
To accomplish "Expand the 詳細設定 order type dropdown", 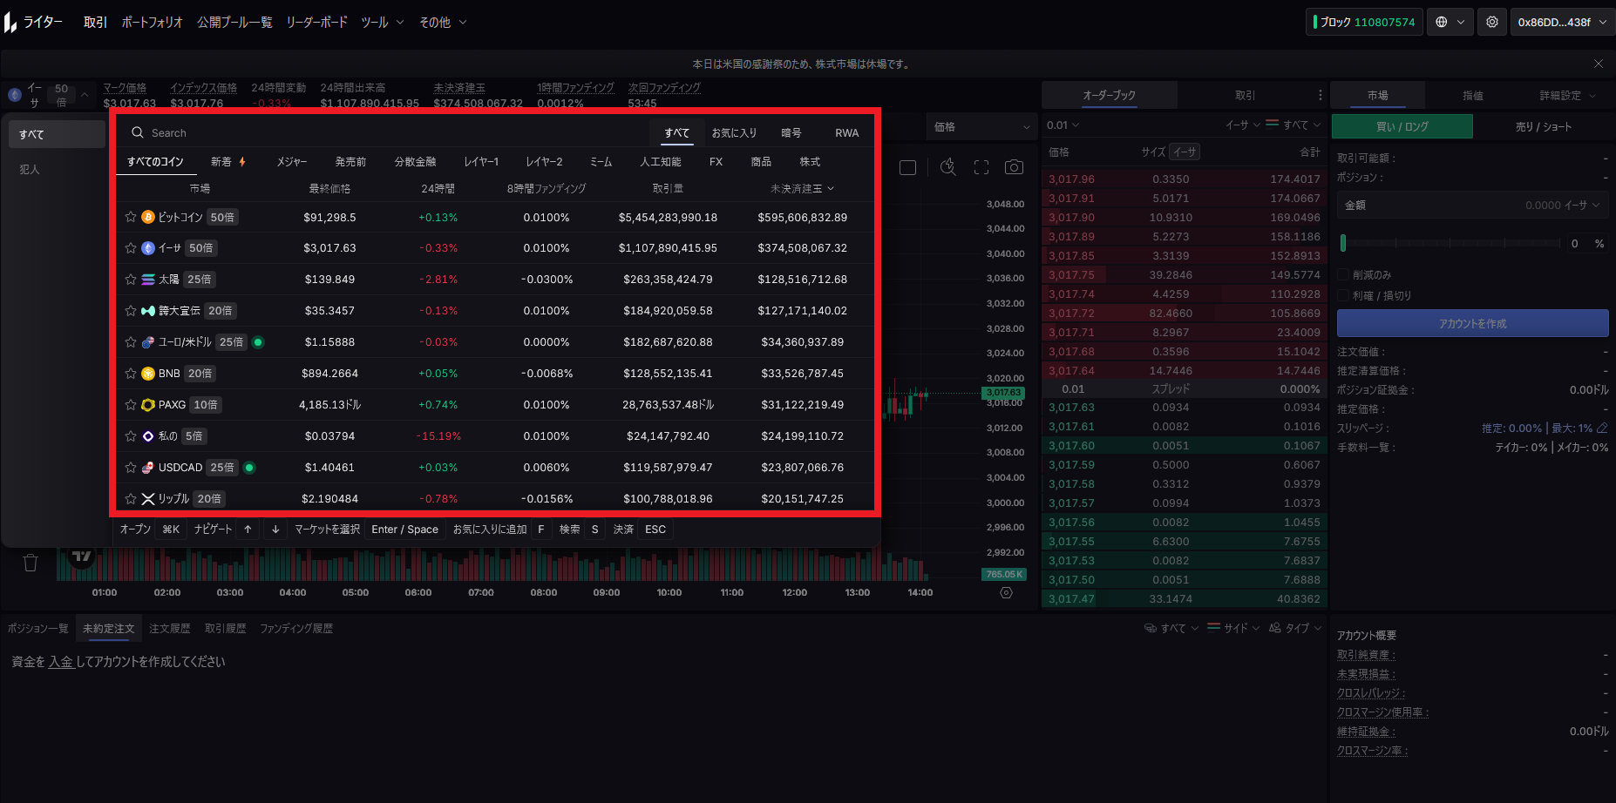I will tap(1566, 96).
